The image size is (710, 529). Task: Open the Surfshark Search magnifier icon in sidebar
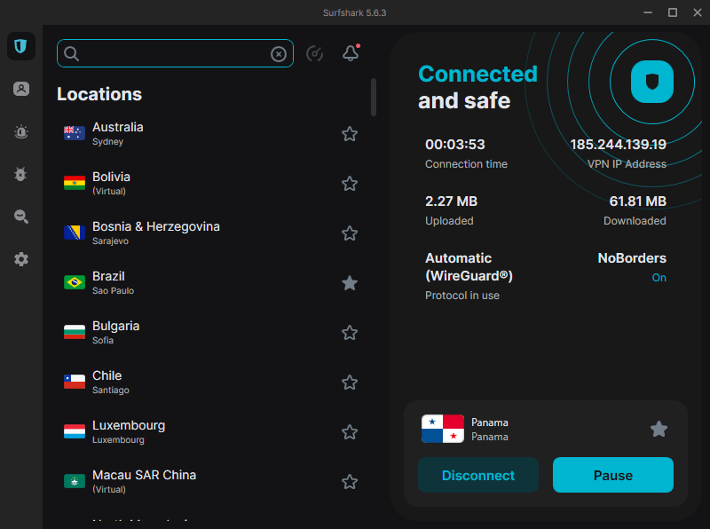(x=20, y=217)
